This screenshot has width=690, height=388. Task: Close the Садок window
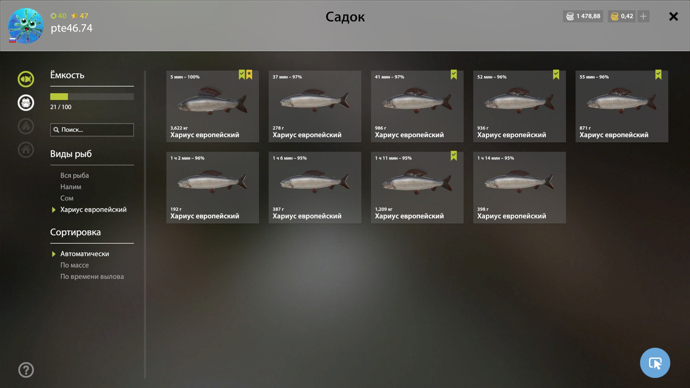click(673, 16)
